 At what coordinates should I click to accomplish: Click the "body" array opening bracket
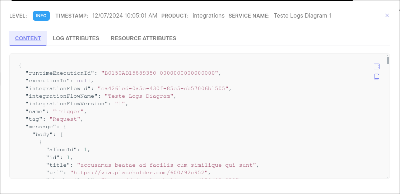(x=61, y=134)
